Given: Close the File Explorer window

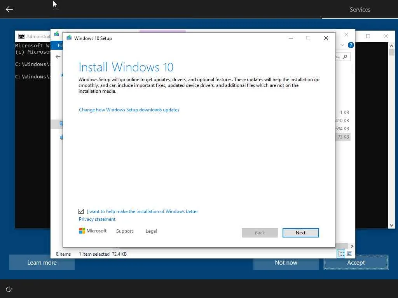Looking at the screenshot, I should pos(346,35).
